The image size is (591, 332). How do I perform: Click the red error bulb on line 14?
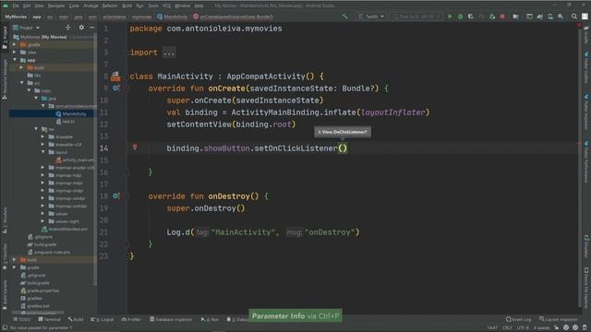(x=135, y=148)
